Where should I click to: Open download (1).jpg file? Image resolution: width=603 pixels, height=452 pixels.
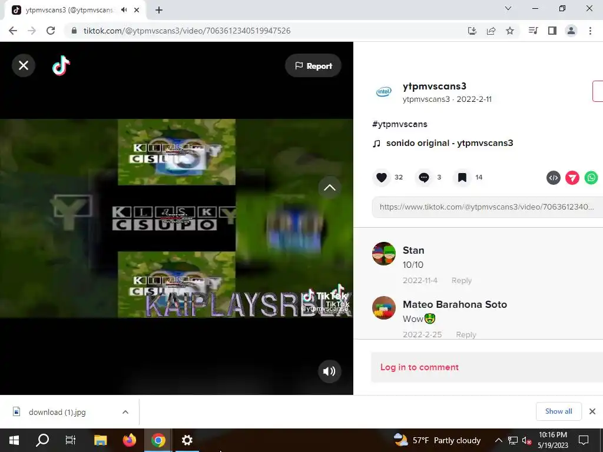(x=57, y=413)
